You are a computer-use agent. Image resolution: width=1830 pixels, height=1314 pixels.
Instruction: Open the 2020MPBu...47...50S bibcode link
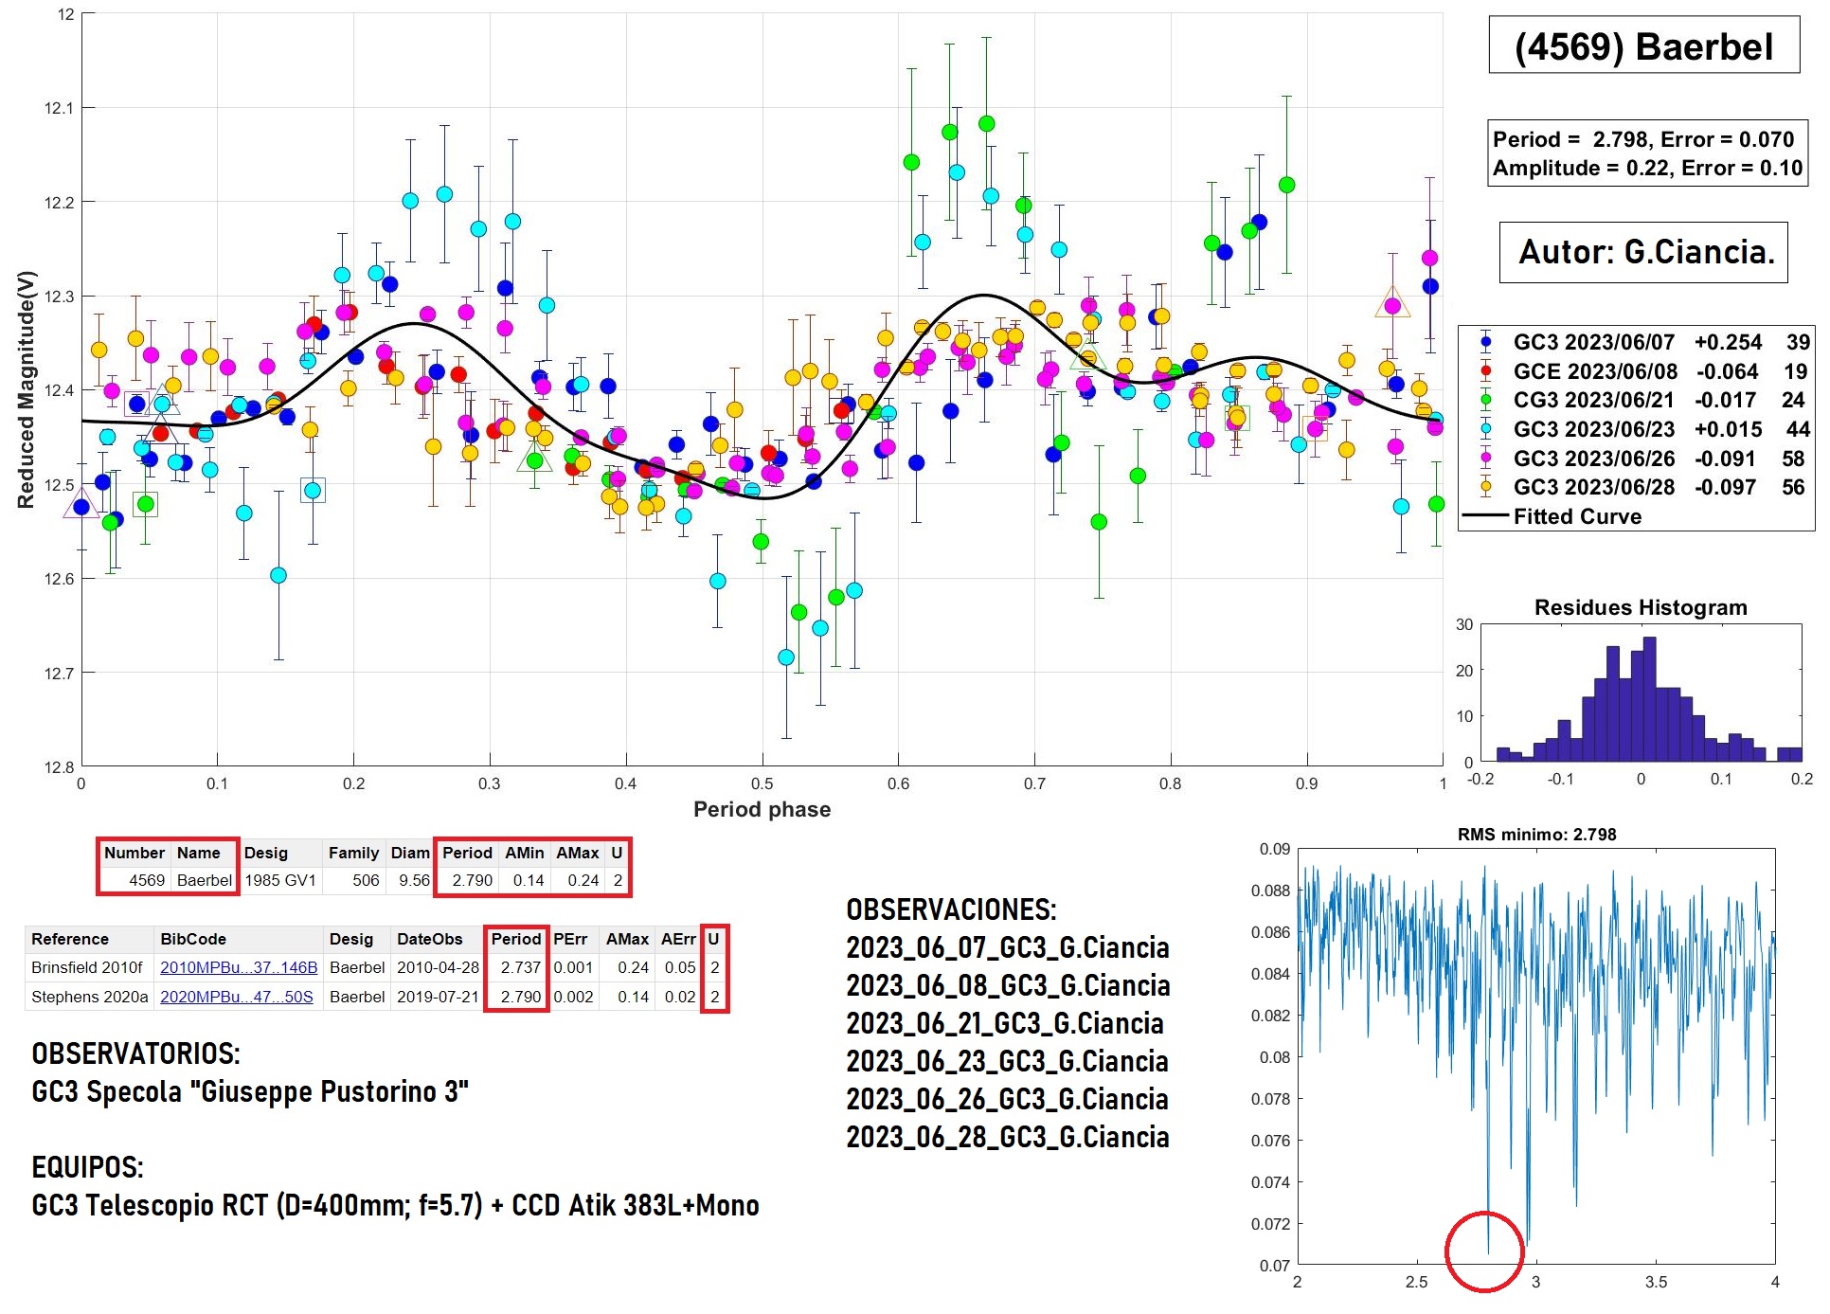click(237, 997)
